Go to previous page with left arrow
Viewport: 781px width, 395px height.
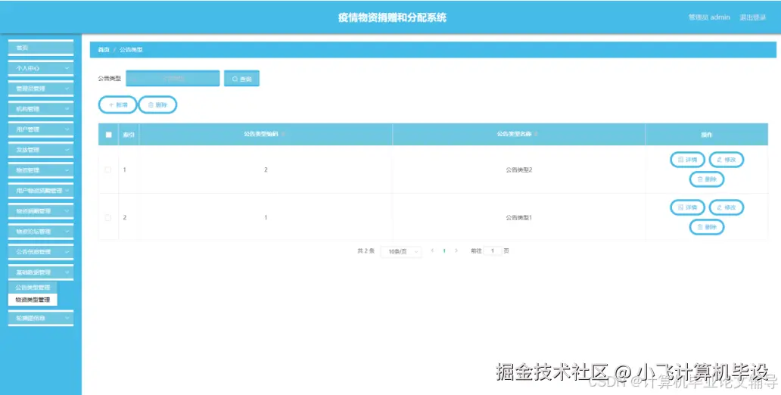(432, 251)
